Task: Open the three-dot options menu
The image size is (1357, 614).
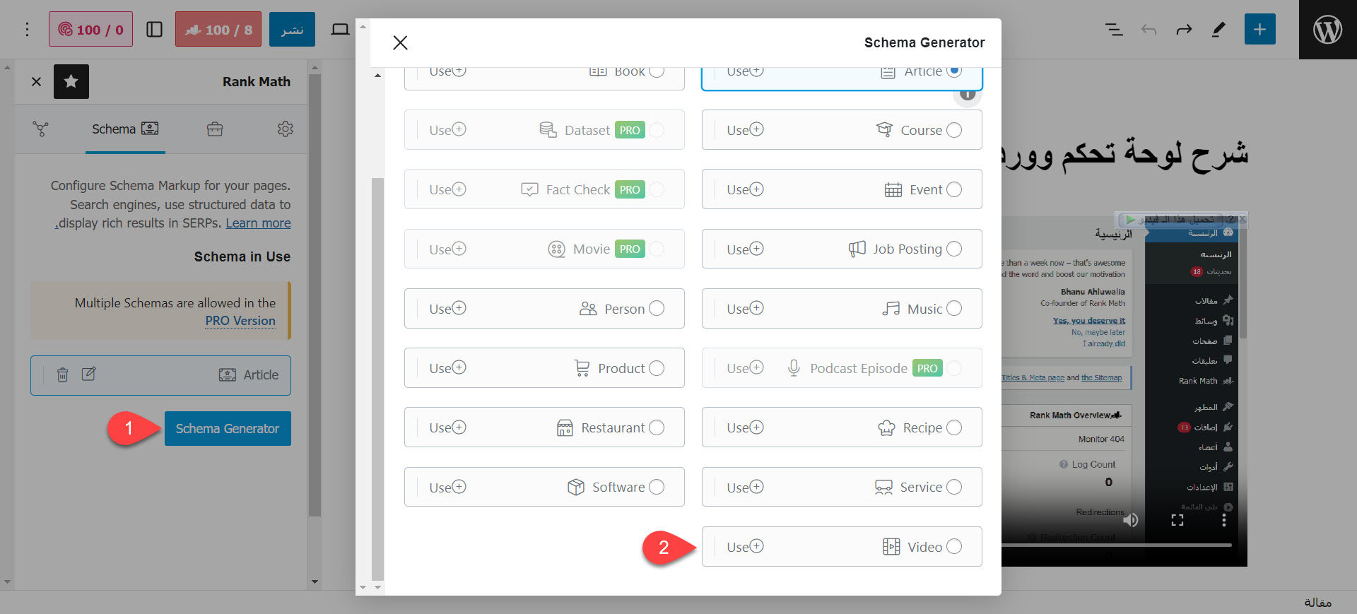Action: click(27, 30)
